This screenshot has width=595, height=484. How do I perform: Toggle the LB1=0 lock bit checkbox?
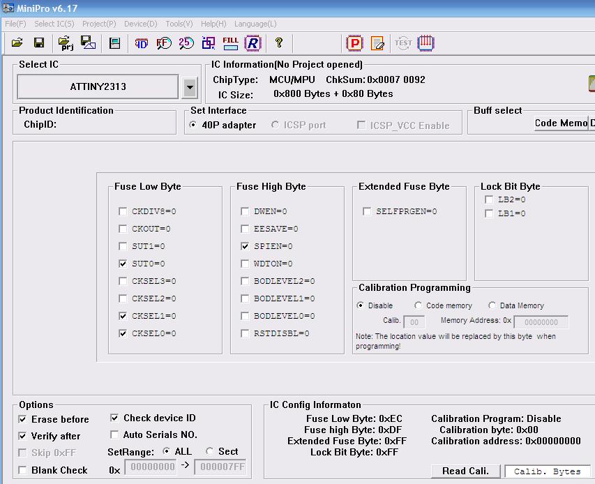pyautogui.click(x=489, y=213)
